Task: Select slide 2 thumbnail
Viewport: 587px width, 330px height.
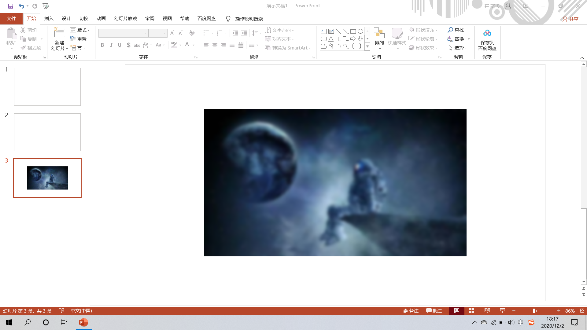Action: pyautogui.click(x=47, y=132)
